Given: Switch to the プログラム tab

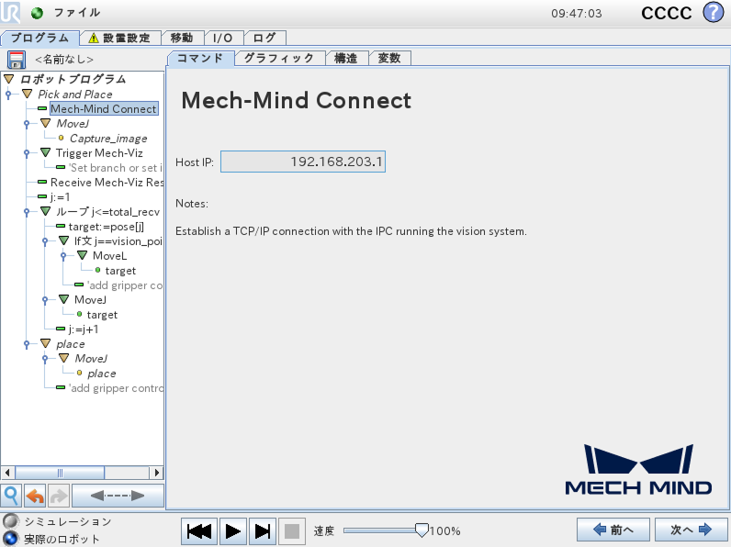Looking at the screenshot, I should pyautogui.click(x=39, y=38).
